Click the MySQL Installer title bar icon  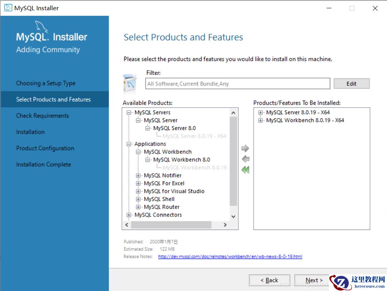[x=8, y=8]
